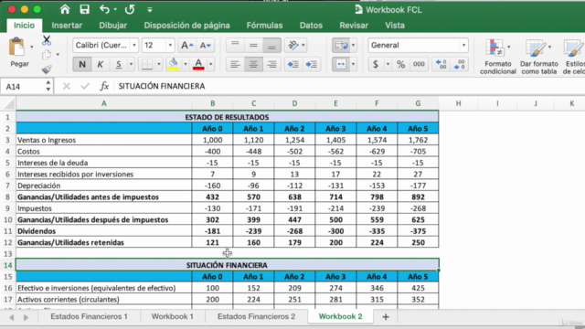The image size is (585, 329).
Task: Open the font size 12 dropdown
Action: 170,45
